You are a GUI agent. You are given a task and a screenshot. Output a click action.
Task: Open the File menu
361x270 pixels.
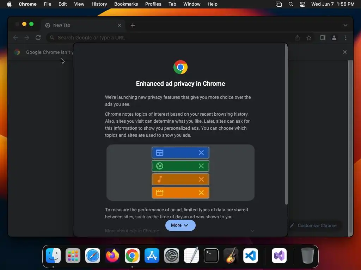(x=48, y=4)
